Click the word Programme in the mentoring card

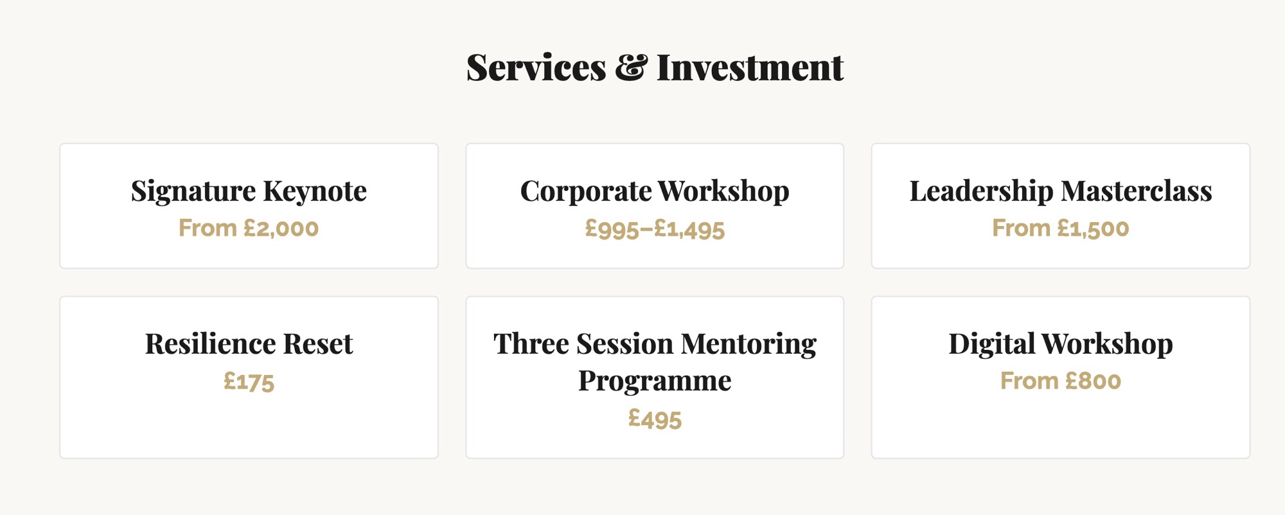[x=655, y=381]
